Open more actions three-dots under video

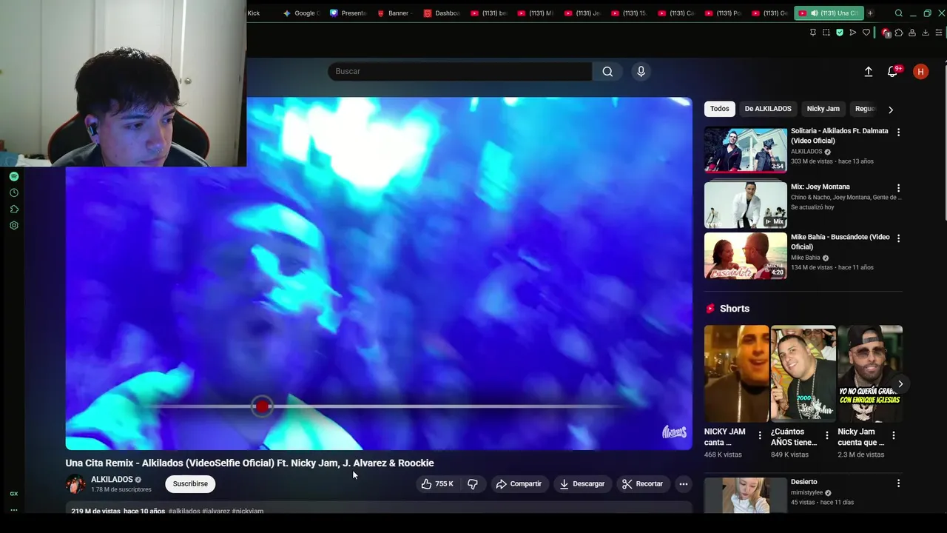coord(684,483)
